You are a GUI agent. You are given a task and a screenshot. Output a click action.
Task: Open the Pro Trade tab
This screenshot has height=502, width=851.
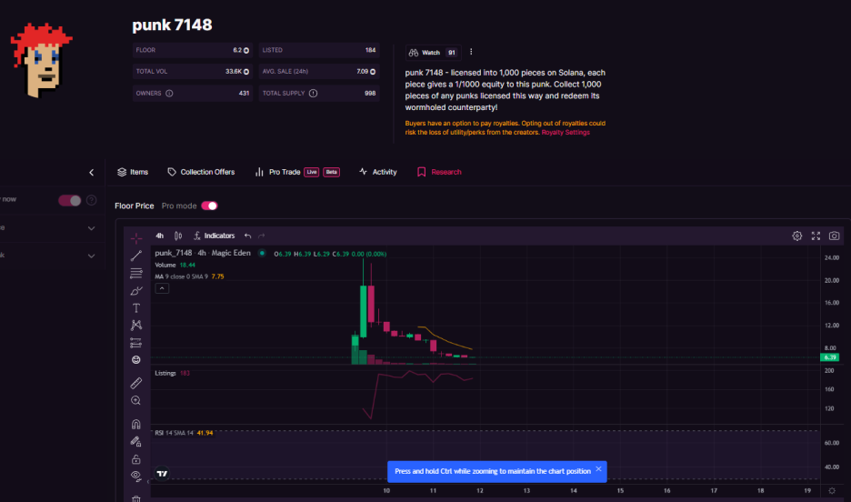(297, 172)
